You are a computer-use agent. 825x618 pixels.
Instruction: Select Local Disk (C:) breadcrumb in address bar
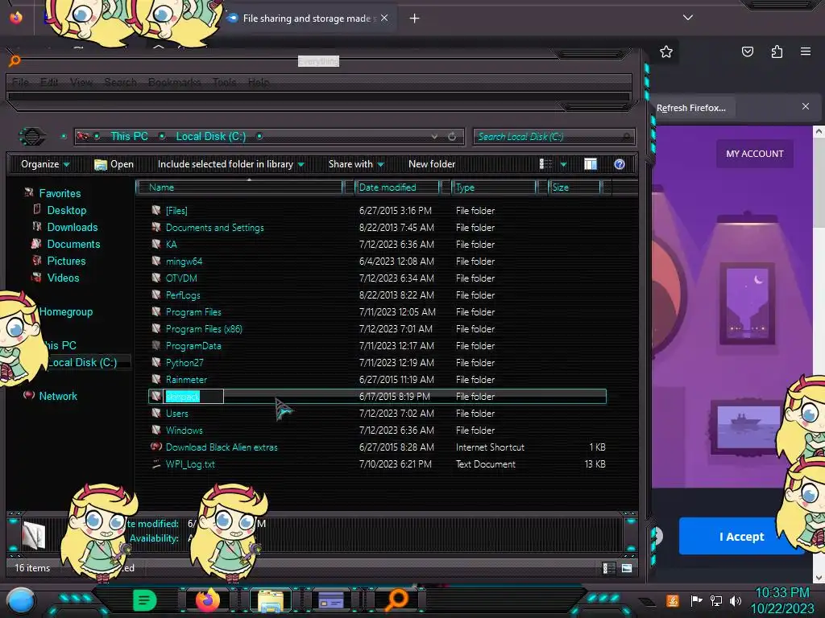pyautogui.click(x=210, y=137)
